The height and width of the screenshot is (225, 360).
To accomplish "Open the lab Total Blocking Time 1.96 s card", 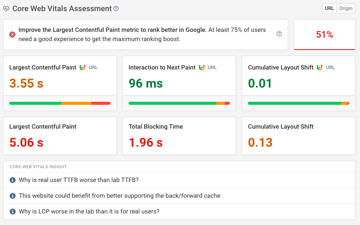I will pyautogui.click(x=179, y=136).
